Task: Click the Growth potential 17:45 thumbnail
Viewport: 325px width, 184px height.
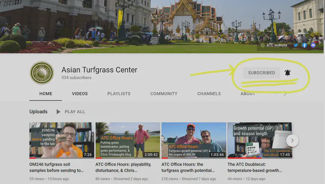Action: 260,140
